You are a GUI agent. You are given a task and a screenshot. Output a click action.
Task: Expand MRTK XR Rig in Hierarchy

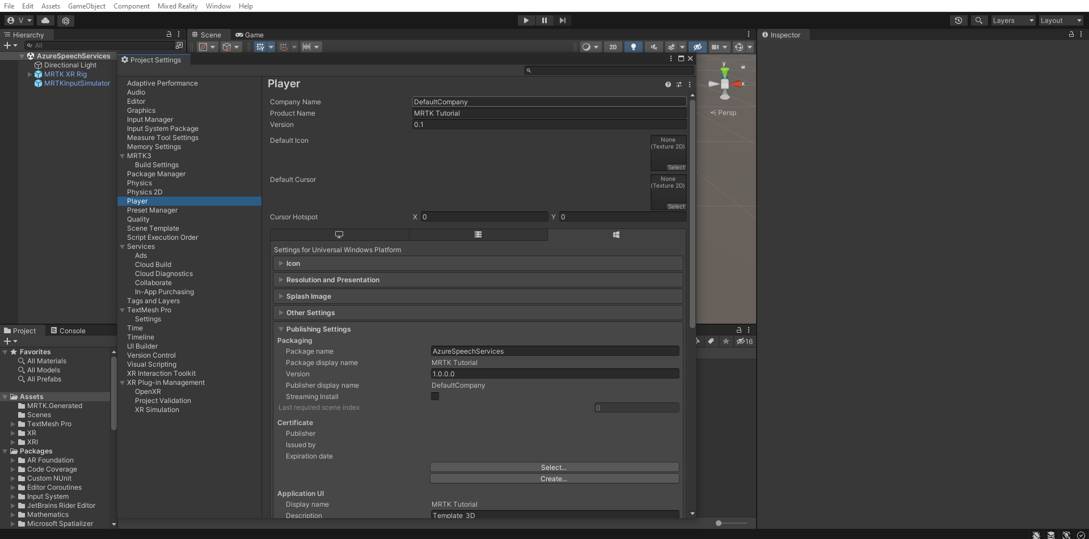30,74
